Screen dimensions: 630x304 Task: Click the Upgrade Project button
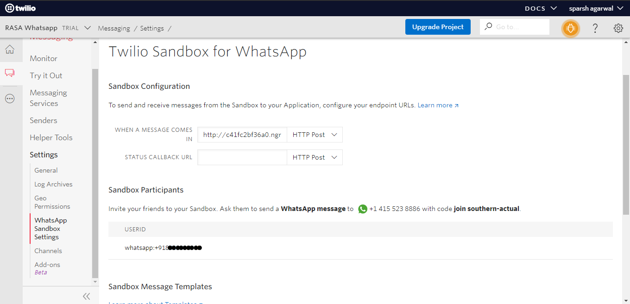437,27
